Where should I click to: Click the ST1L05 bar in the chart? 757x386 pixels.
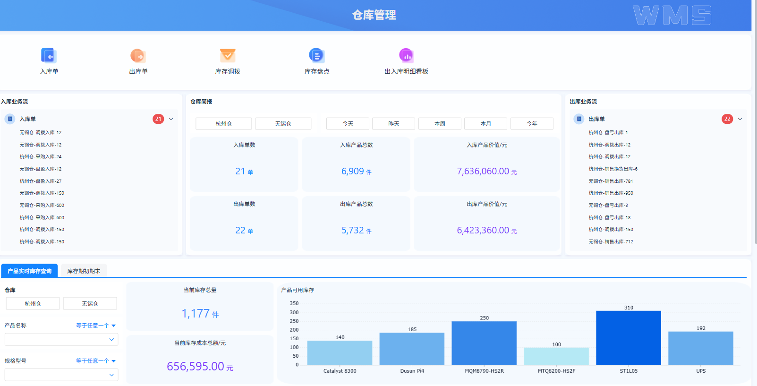tap(629, 338)
